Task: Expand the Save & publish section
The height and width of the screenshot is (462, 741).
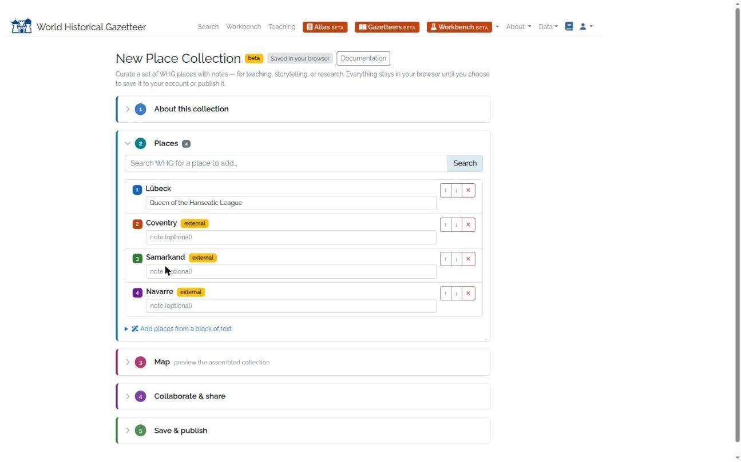Action: pyautogui.click(x=303, y=431)
